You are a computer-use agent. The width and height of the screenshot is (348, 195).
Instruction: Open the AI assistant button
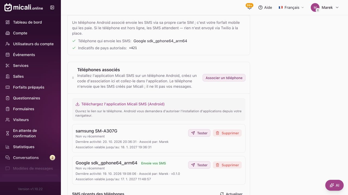(334, 185)
